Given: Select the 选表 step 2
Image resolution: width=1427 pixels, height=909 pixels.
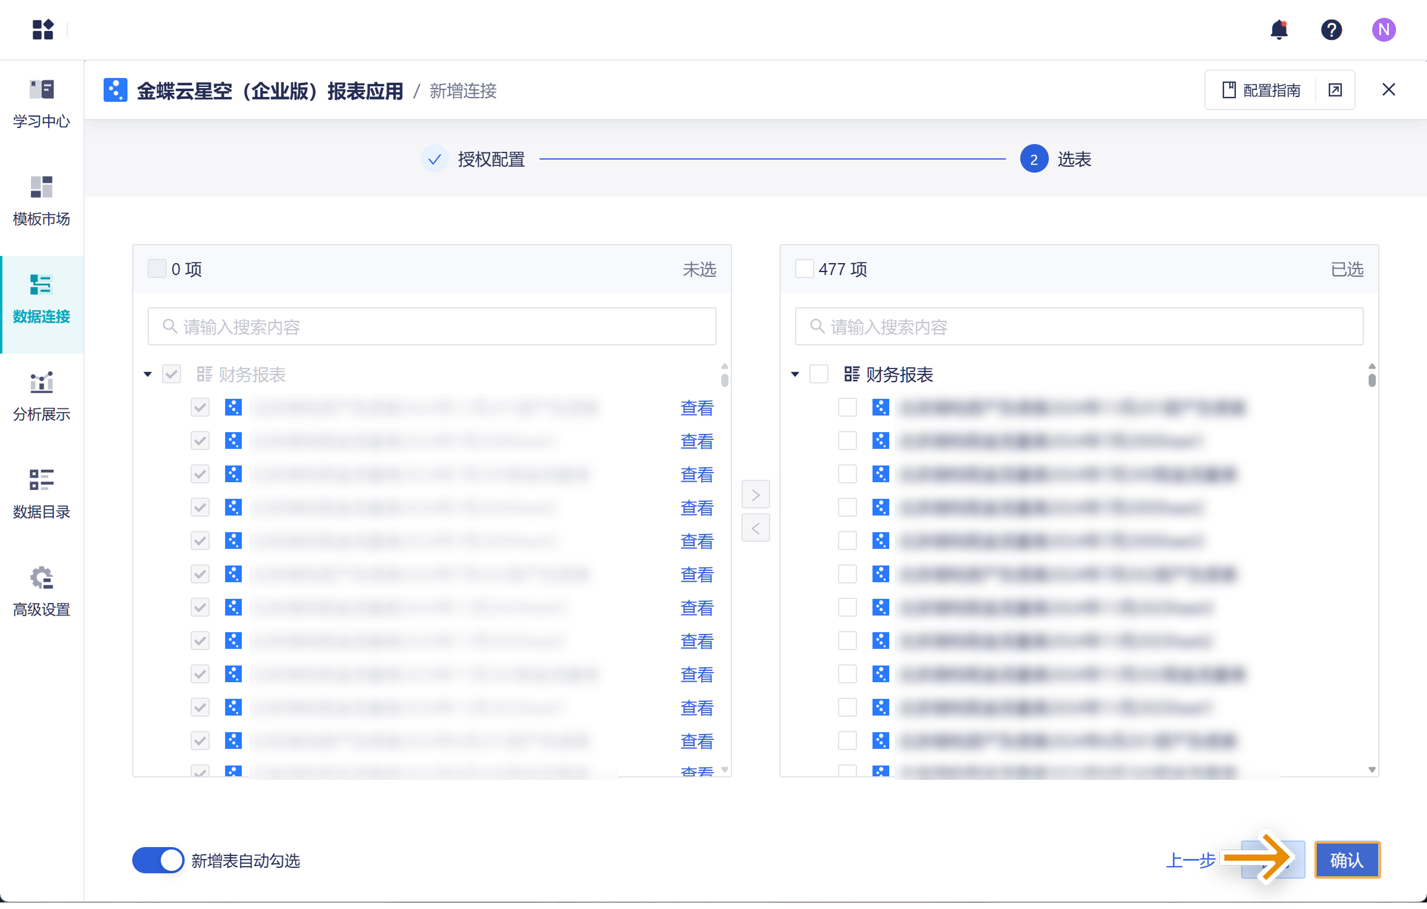Looking at the screenshot, I should (1055, 159).
